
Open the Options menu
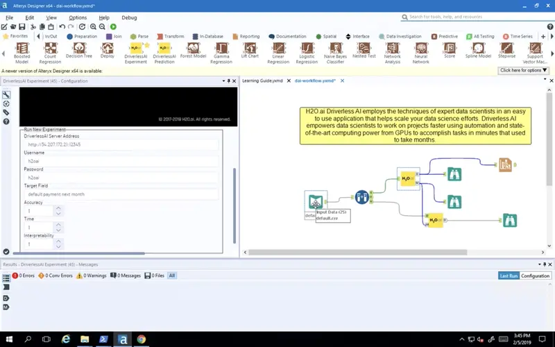click(78, 17)
